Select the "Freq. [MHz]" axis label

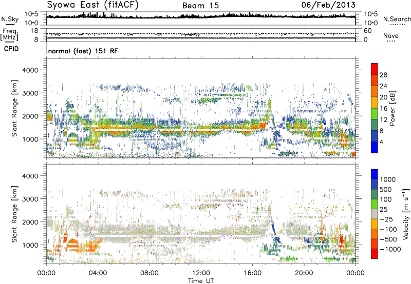[x=9, y=35]
